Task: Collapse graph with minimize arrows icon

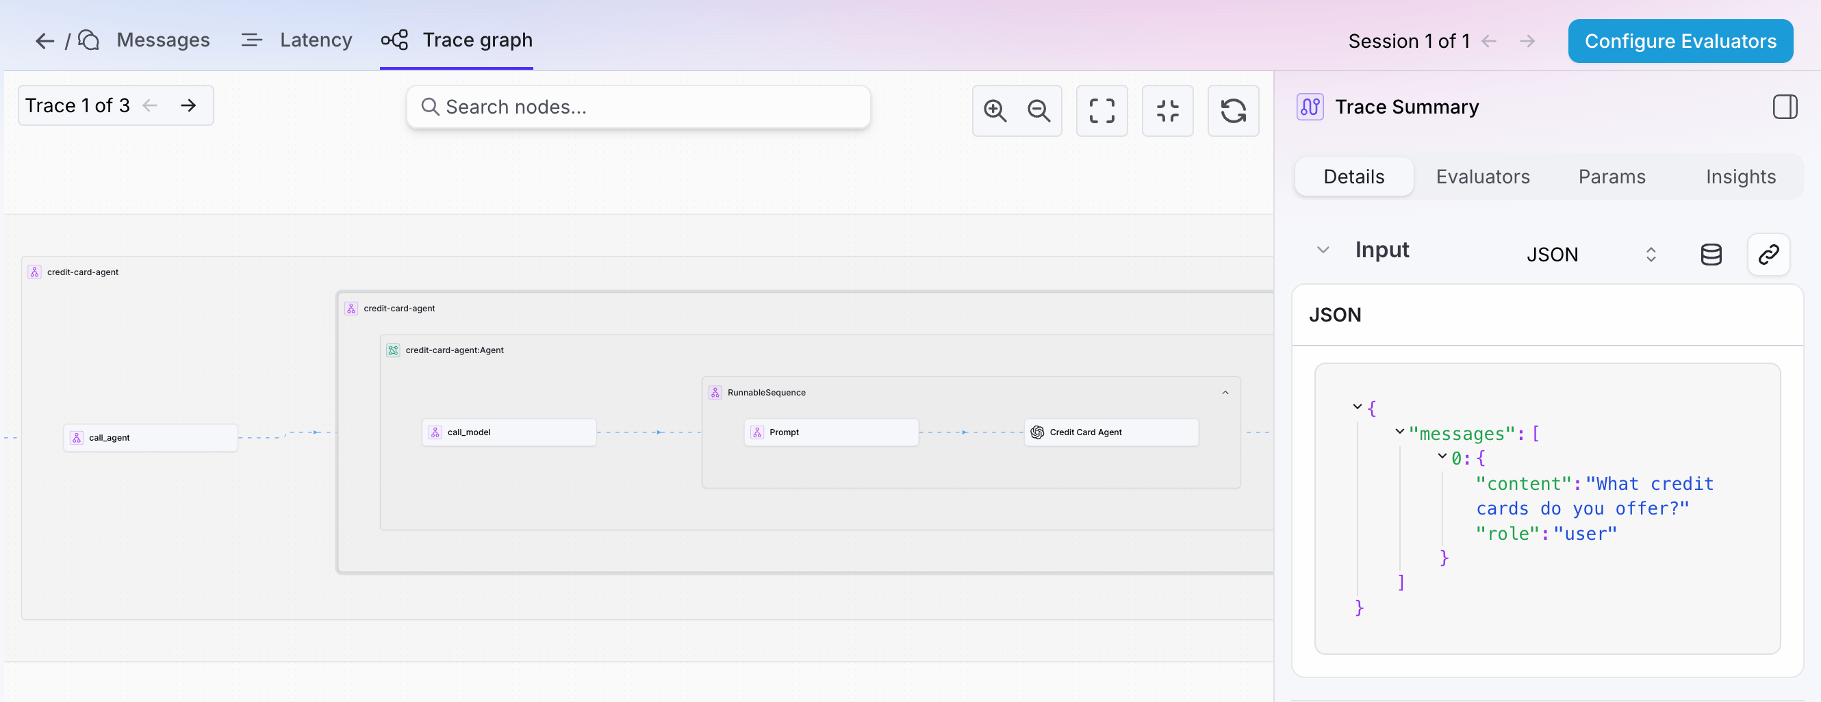Action: (x=1167, y=111)
